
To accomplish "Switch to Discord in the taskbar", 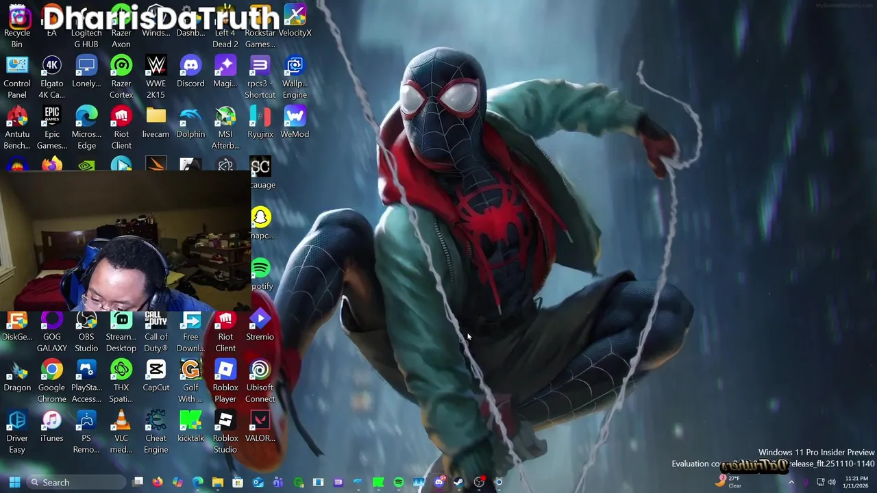I will click(438, 482).
